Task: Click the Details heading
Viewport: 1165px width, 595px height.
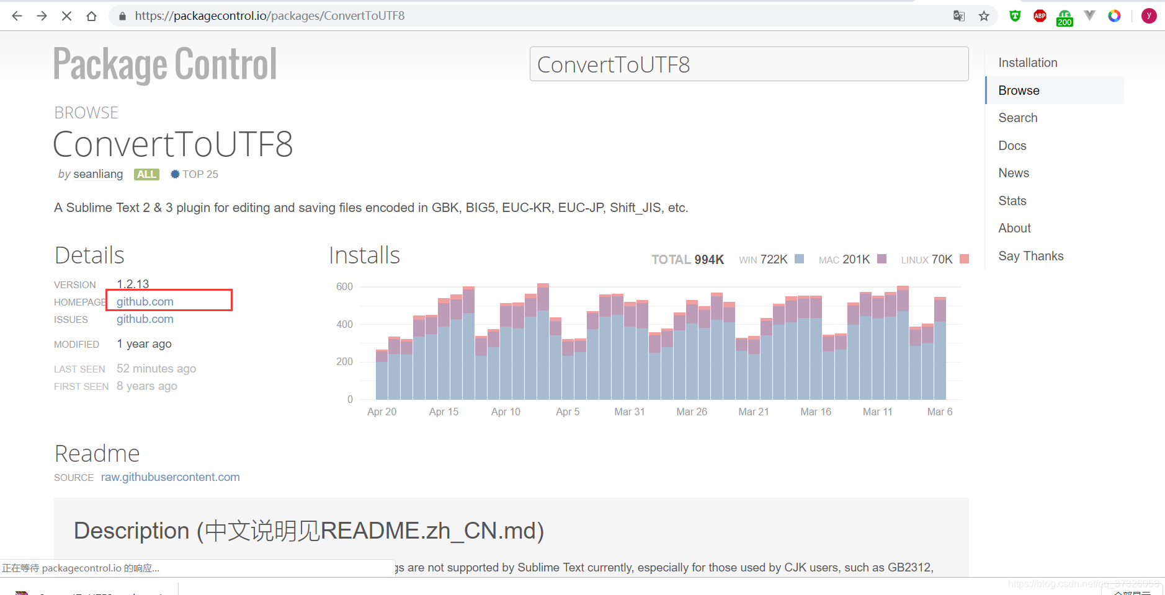Action: pos(89,255)
